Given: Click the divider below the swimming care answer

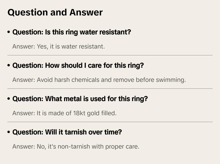Looking at the screenshot, I should (x=110, y=89).
